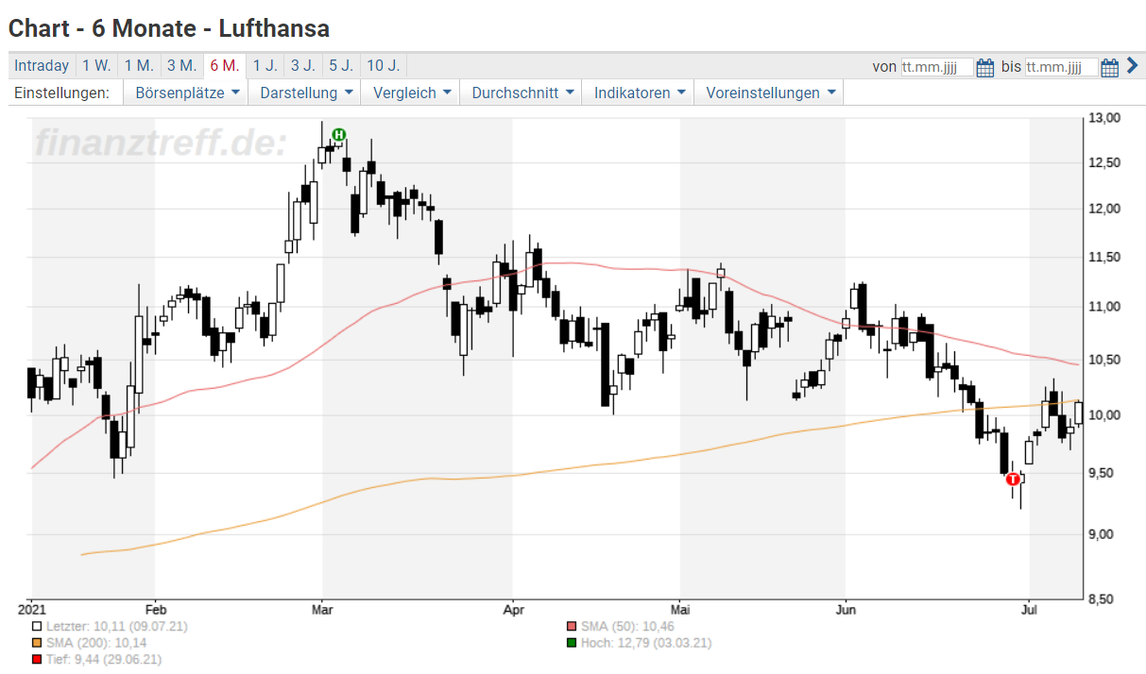Click the 'Hoch: 12,79 (03.03.21)' legend text
The height and width of the screenshot is (674, 1146).
click(x=646, y=643)
